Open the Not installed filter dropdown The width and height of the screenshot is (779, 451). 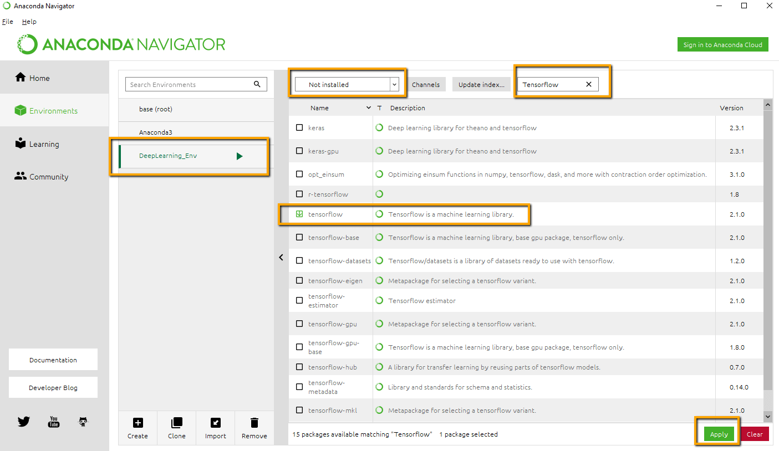coord(347,84)
